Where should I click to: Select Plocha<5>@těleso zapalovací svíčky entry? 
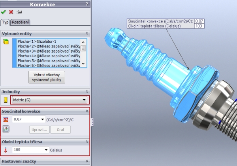(x=49, y=61)
